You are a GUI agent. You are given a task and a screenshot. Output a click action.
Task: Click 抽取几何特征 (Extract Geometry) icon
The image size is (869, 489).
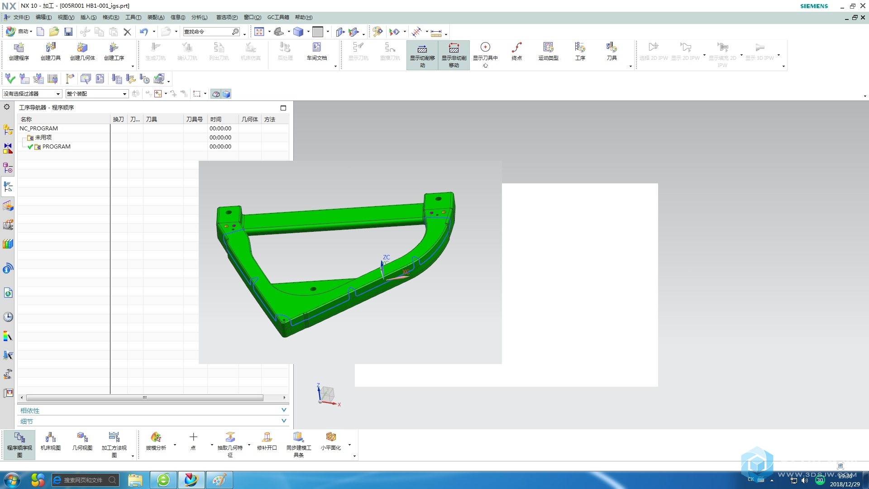pos(230,445)
